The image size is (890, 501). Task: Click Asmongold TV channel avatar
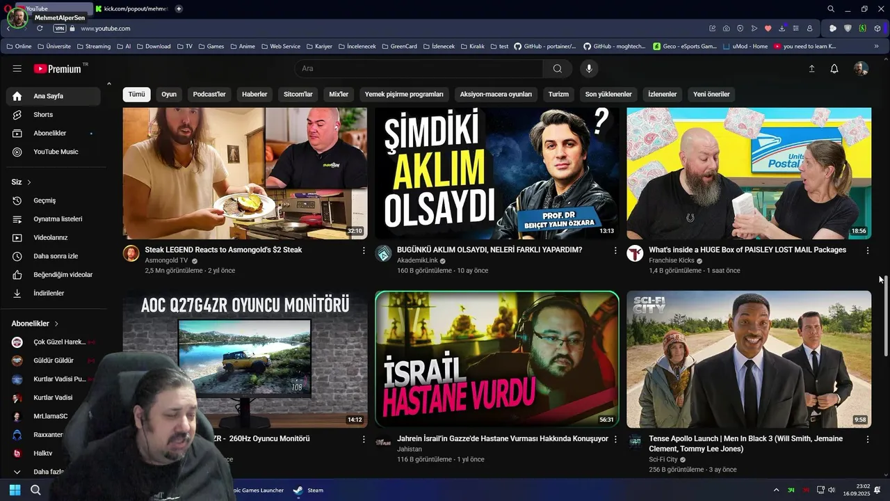(x=131, y=253)
